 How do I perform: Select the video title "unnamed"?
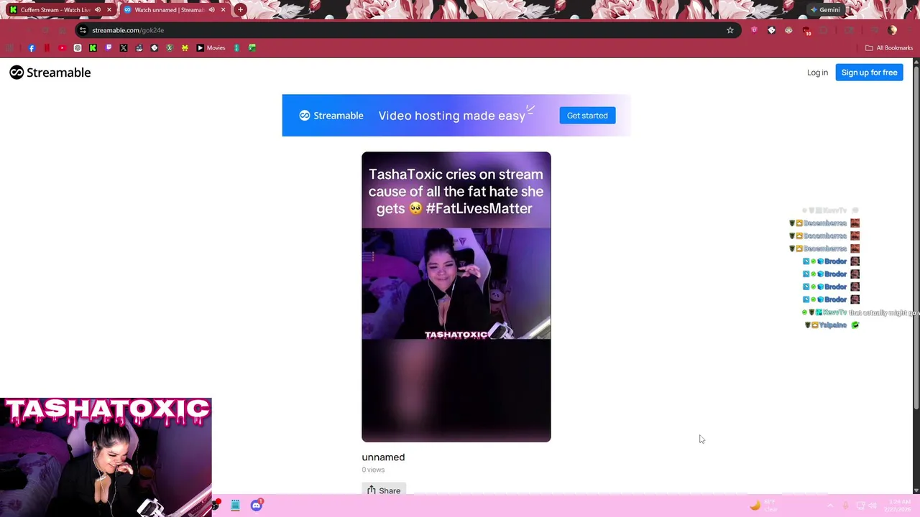pos(383,457)
